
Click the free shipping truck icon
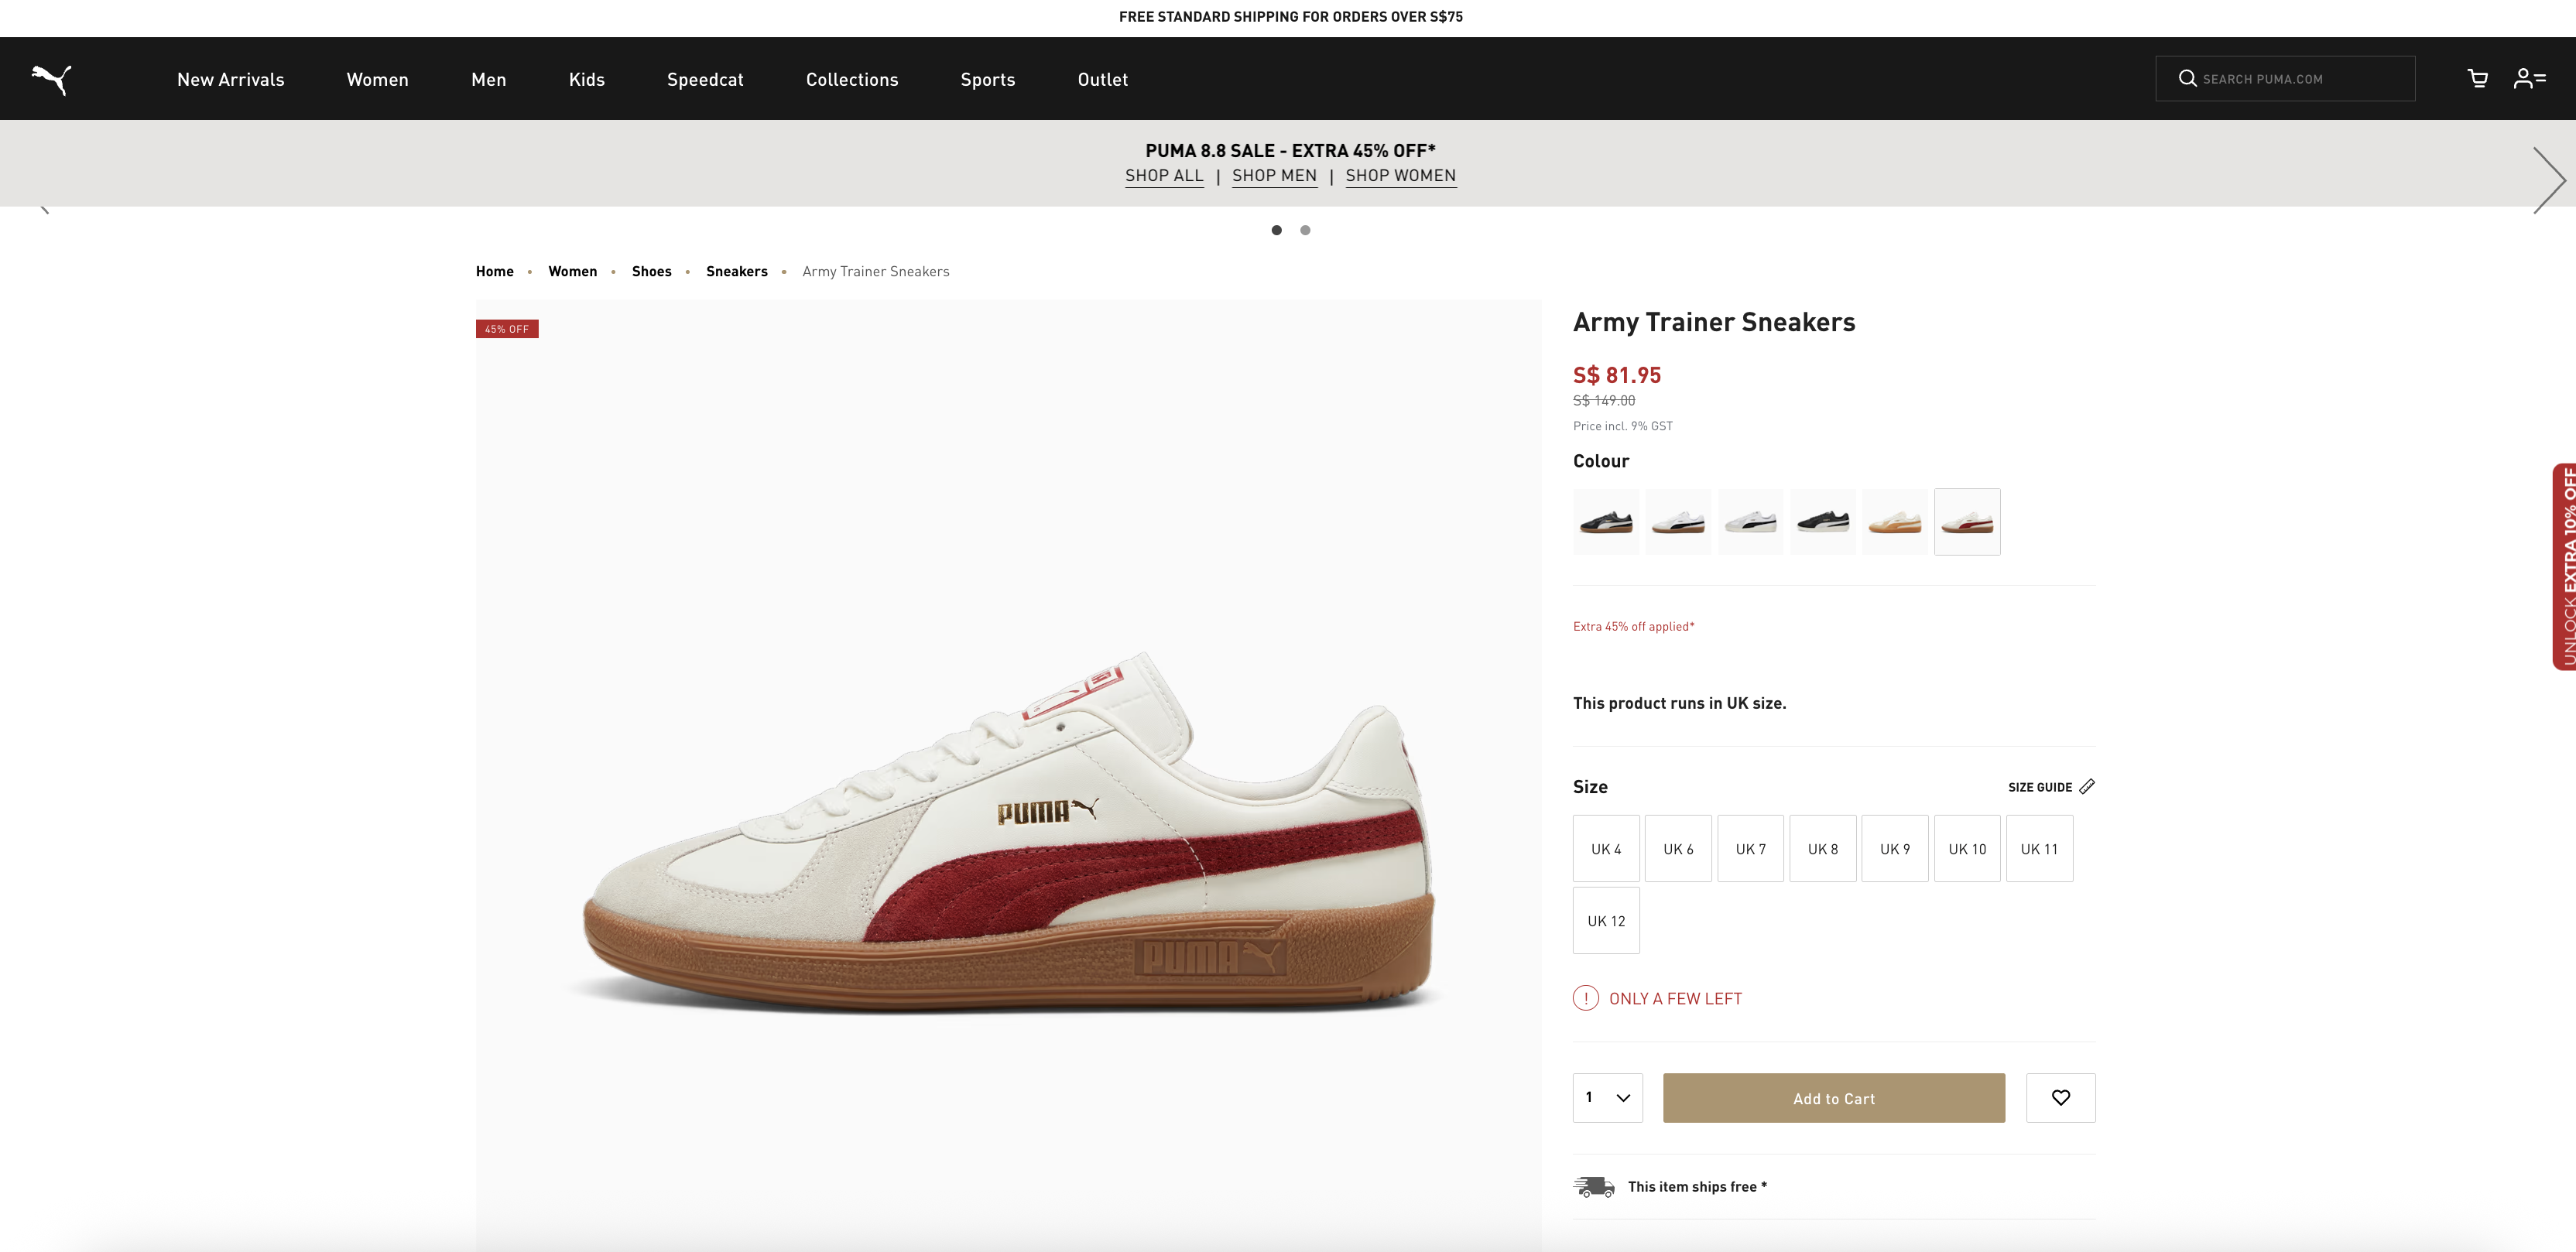coord(1593,1187)
